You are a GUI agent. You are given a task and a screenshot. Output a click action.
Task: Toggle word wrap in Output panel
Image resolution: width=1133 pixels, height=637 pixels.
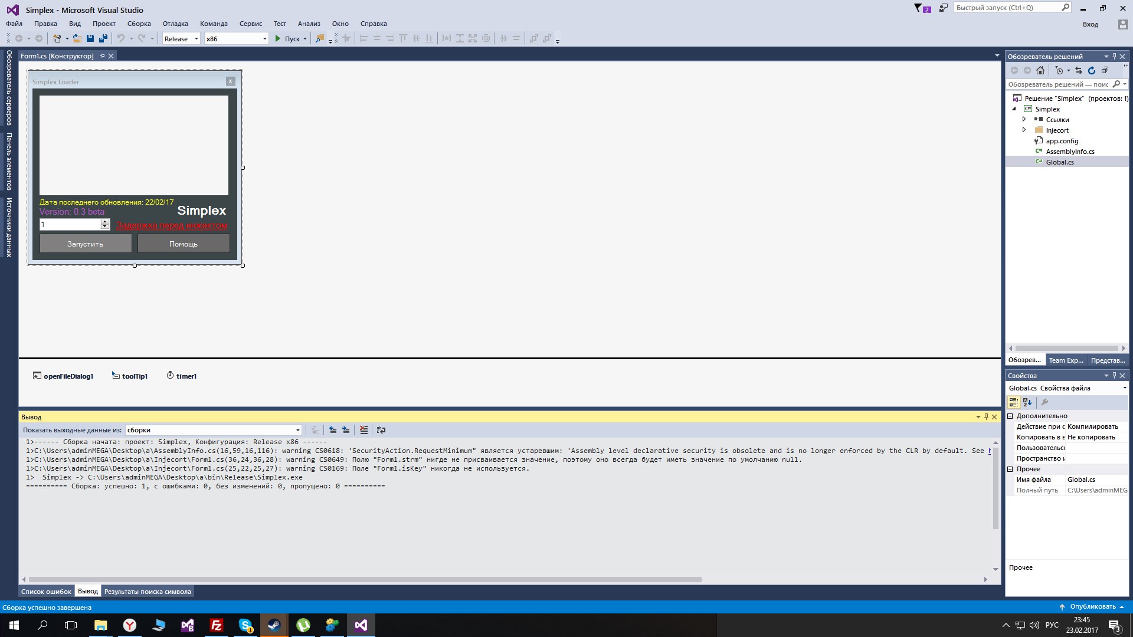(x=381, y=430)
